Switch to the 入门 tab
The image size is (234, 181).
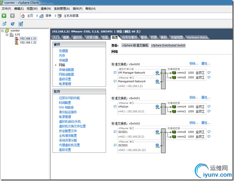coord(56,38)
